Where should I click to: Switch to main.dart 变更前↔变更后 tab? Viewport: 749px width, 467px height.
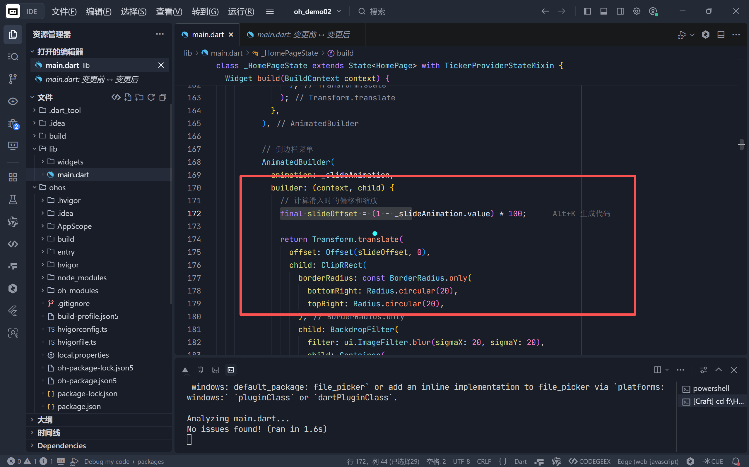coord(303,35)
